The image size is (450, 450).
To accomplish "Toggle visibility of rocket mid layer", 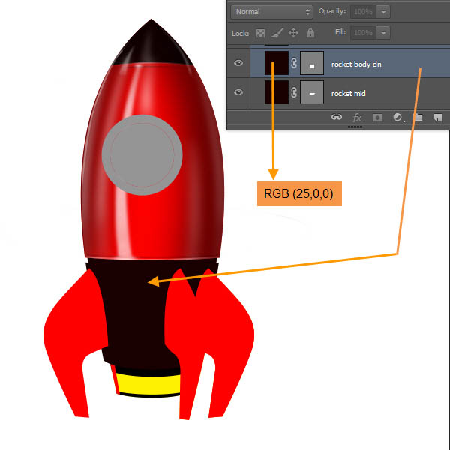I will point(238,92).
